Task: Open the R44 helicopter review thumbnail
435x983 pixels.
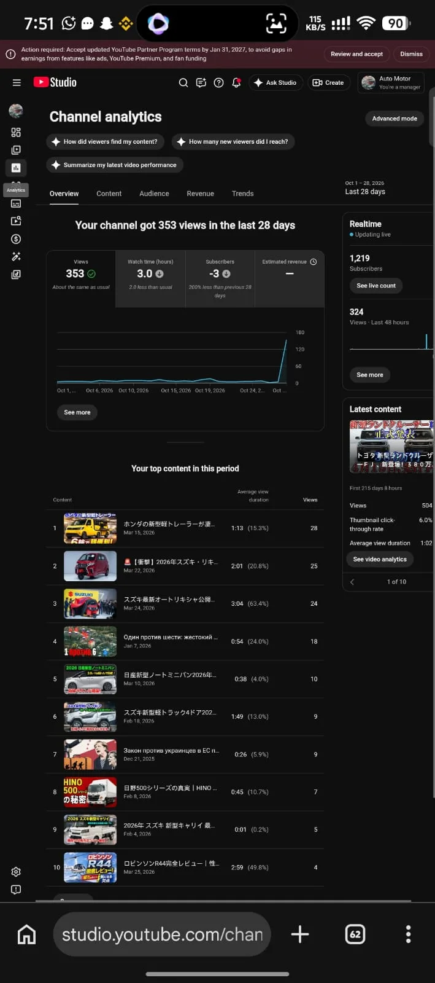Action: 90,867
